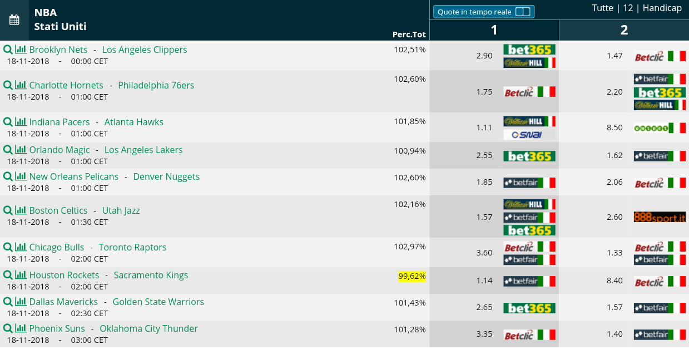Viewport: 689px width, 349px height.
Task: Click the magnifier icon for Phoenix Suns match
Action: point(8,328)
